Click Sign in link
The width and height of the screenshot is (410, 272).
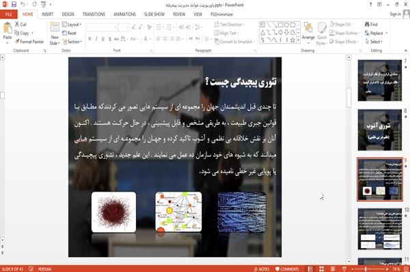(x=395, y=14)
